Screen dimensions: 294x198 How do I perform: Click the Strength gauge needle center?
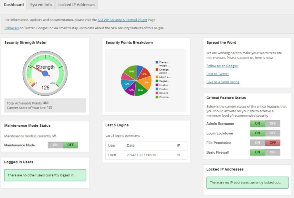click(x=45, y=73)
